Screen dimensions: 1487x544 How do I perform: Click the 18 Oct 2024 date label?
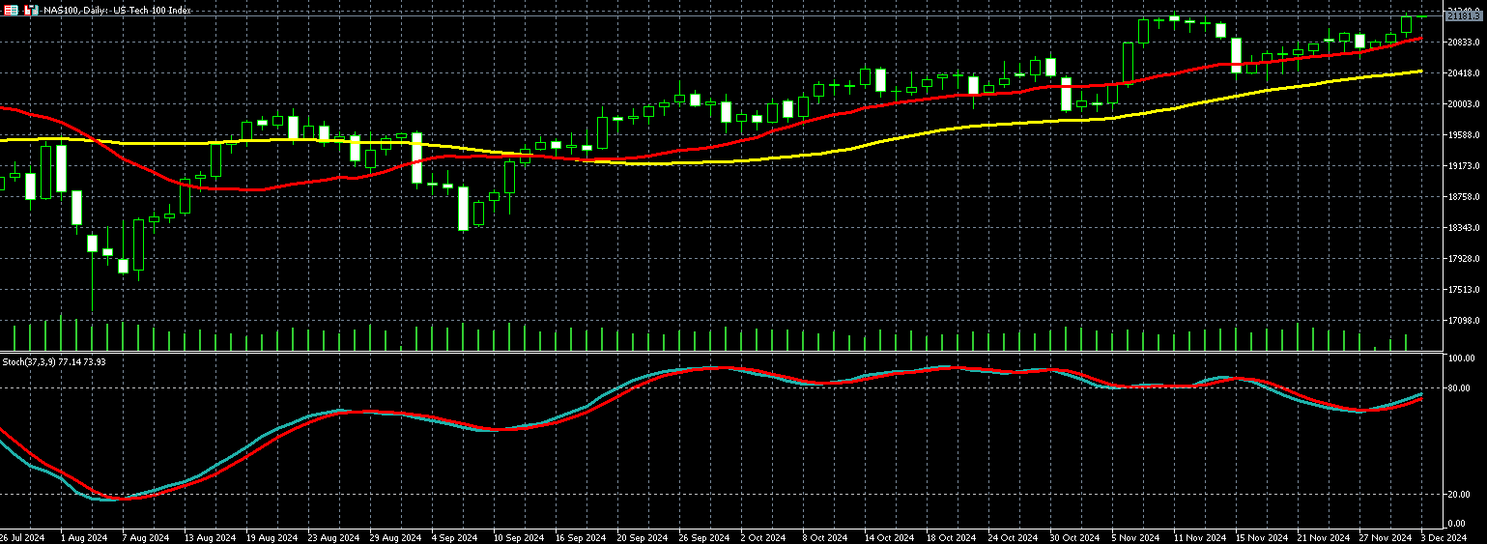(952, 537)
